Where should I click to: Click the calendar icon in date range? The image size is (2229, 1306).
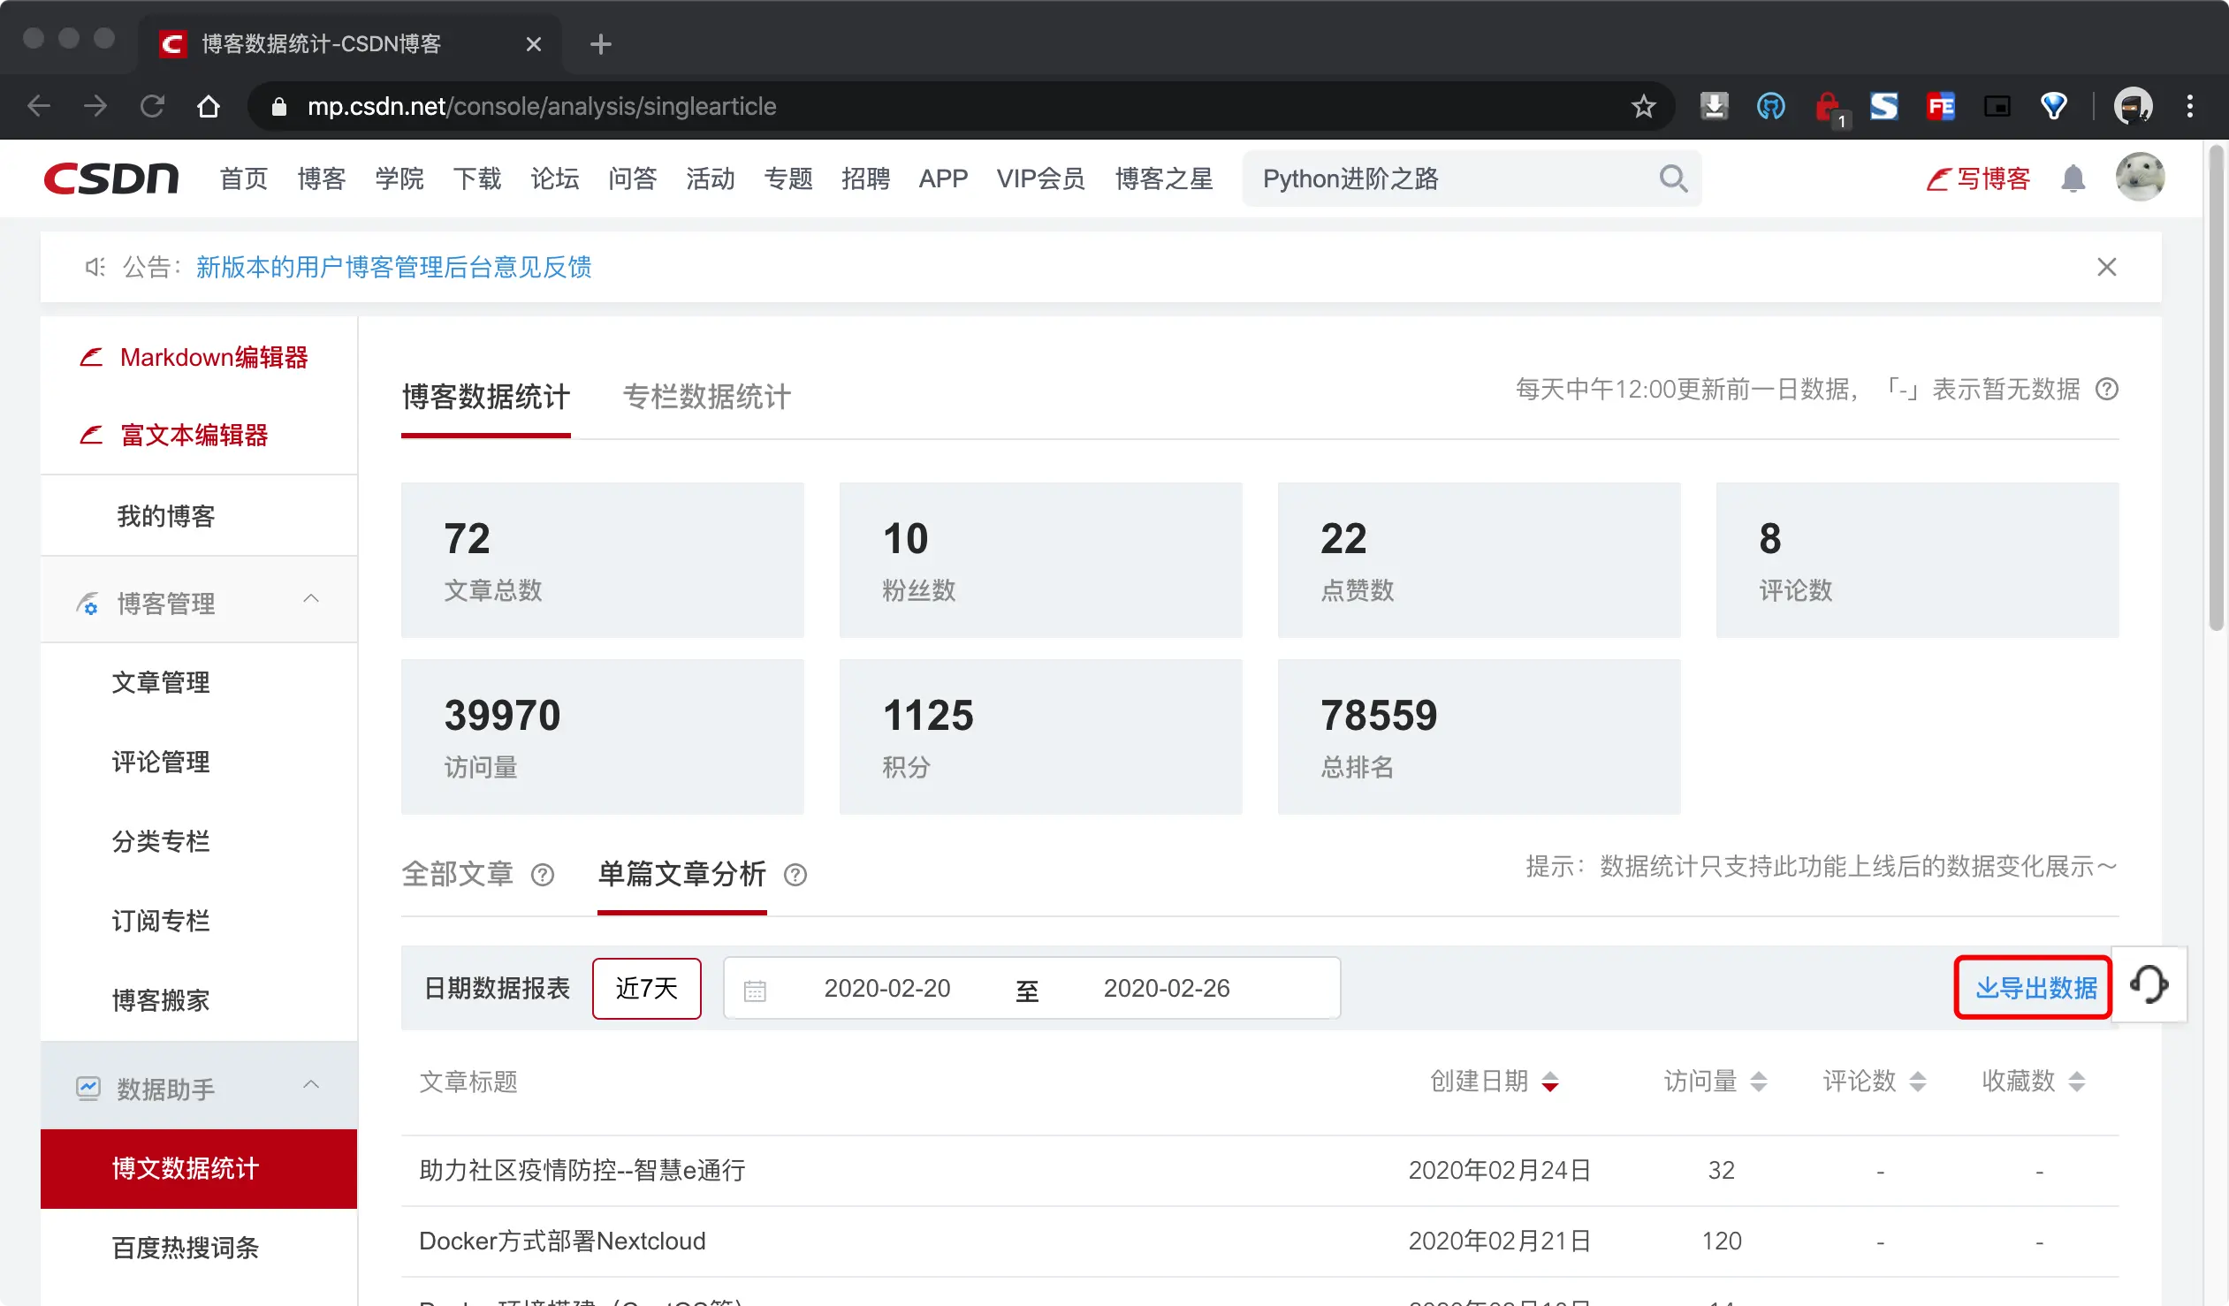(755, 991)
